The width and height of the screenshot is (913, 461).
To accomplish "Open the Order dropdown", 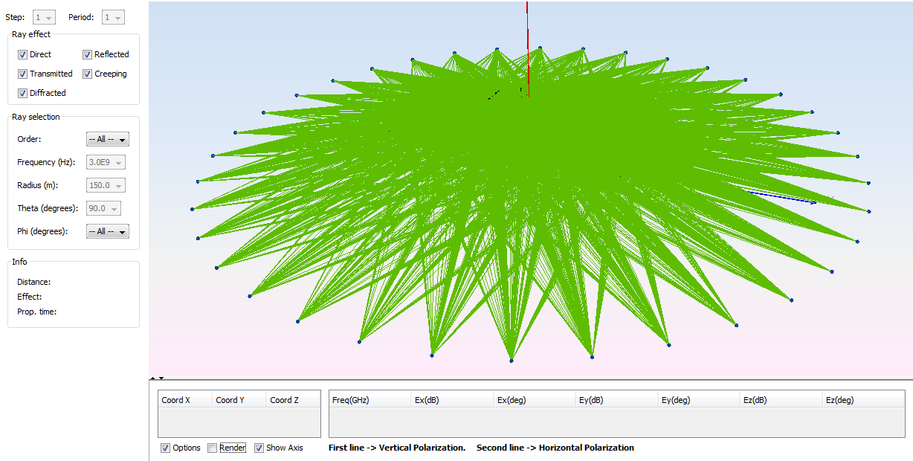I will coord(108,139).
